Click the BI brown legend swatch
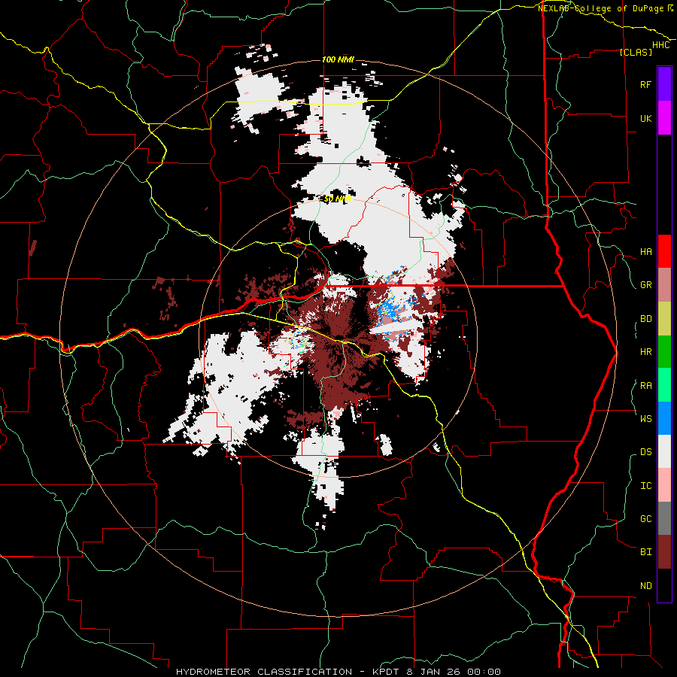Image resolution: width=677 pixels, height=677 pixels. 664,552
